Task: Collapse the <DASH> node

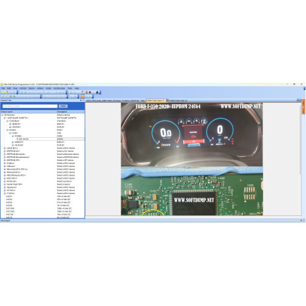Action: 7,130
